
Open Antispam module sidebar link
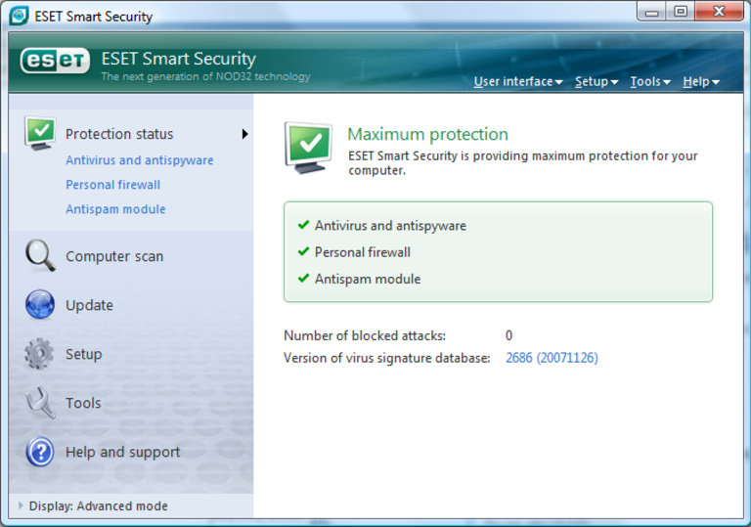[115, 209]
